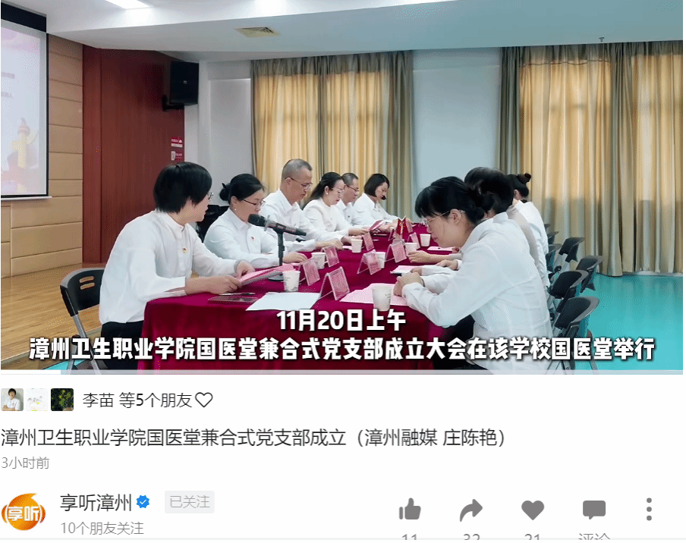Tap the heart favorite icon
Image resolution: width=686 pixels, height=543 pixels.
533,510
